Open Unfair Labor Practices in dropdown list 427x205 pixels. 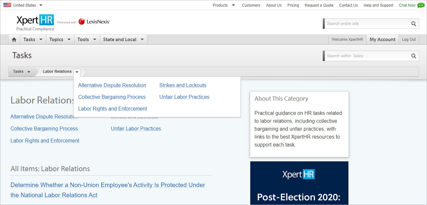[x=184, y=97]
